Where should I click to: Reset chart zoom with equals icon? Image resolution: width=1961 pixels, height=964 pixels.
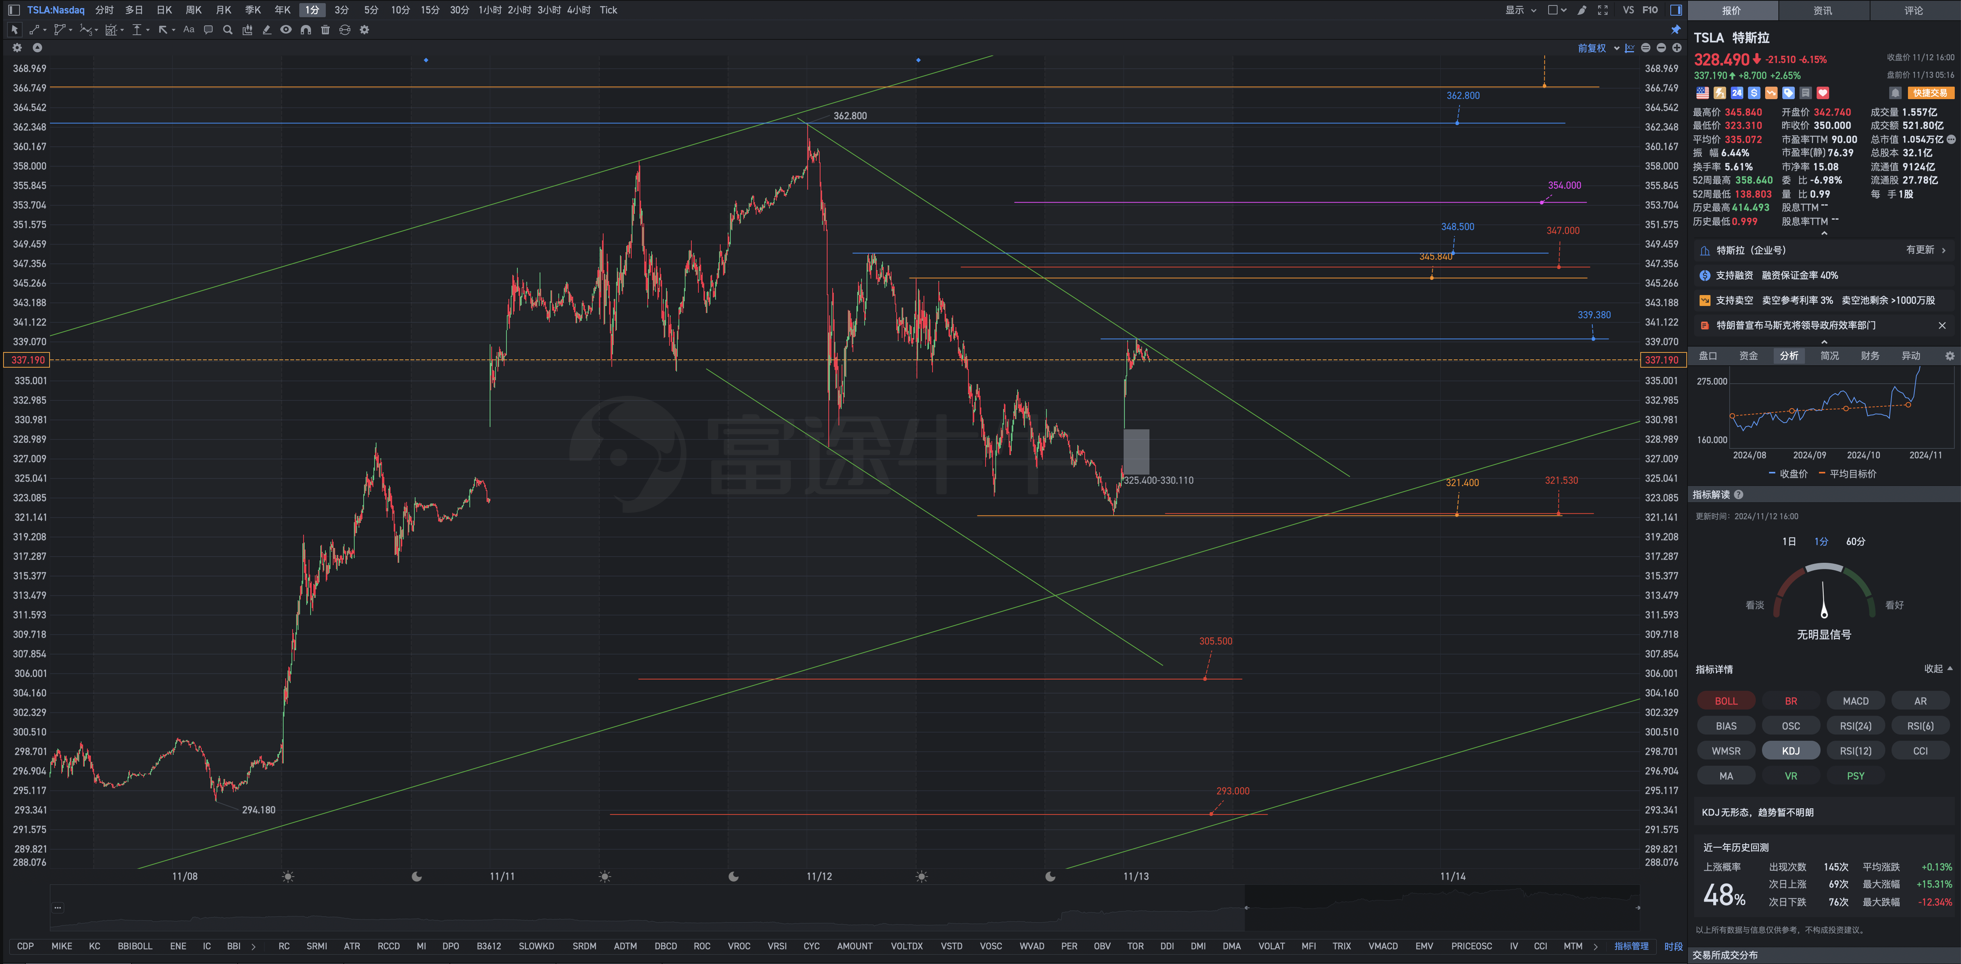point(1646,48)
